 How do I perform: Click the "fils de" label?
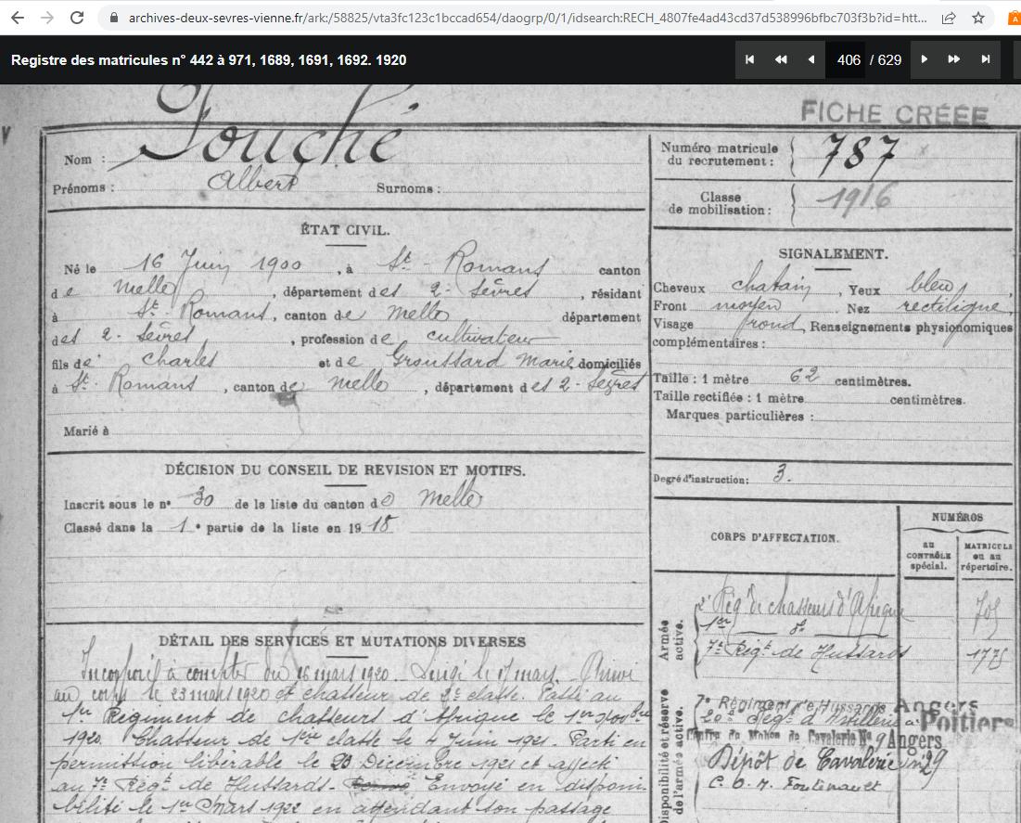(x=71, y=364)
